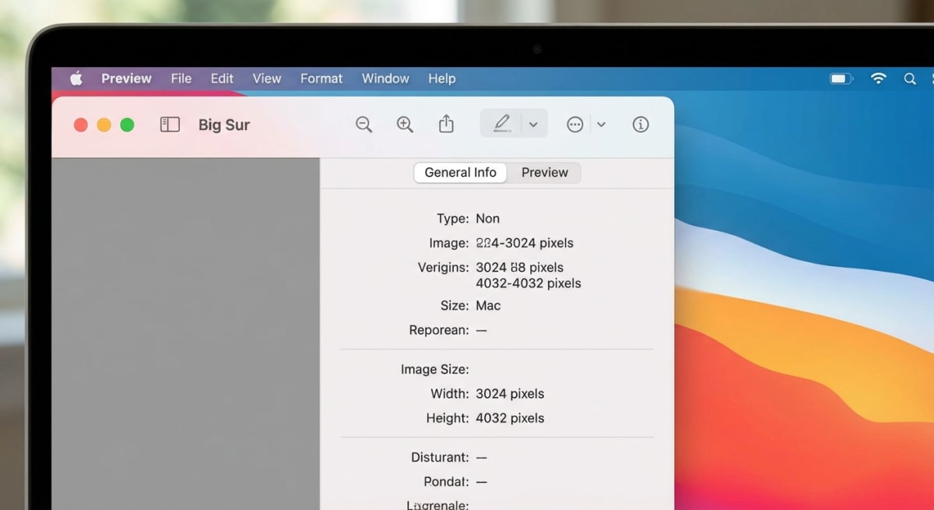Viewport: 934px width, 510px height.
Task: Check the Wi-Fi status icon
Action: 878,79
